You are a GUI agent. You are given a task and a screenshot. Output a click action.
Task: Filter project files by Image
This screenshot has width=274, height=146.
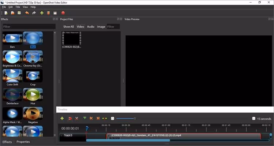[101, 27]
